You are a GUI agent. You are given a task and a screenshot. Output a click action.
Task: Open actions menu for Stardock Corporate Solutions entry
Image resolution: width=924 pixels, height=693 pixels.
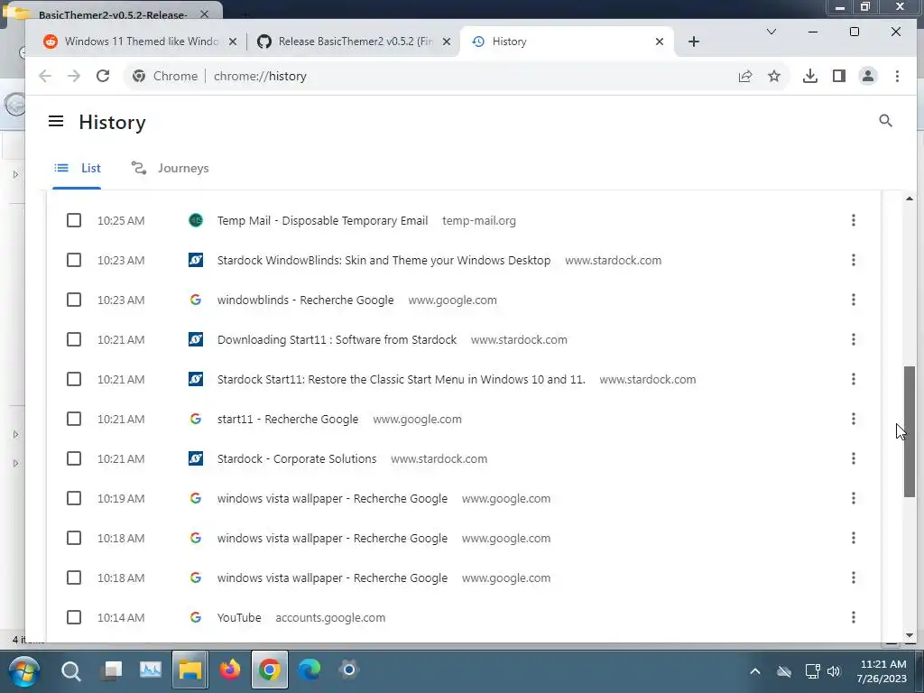coord(854,458)
